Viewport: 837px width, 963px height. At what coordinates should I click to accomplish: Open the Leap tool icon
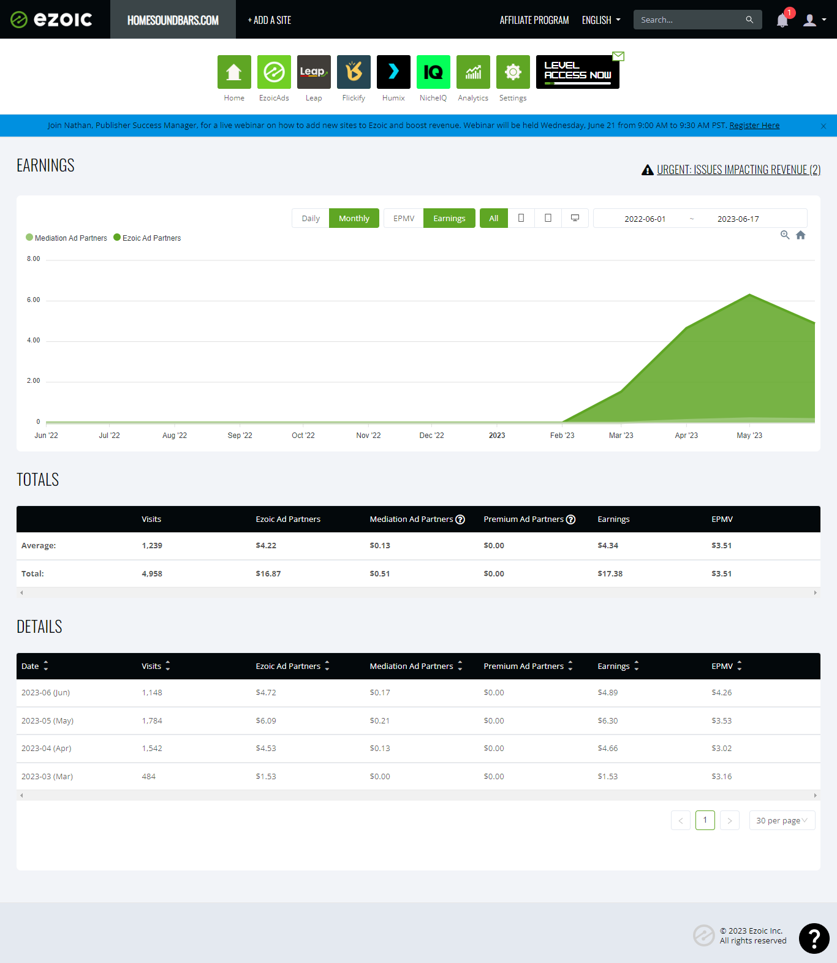click(314, 72)
